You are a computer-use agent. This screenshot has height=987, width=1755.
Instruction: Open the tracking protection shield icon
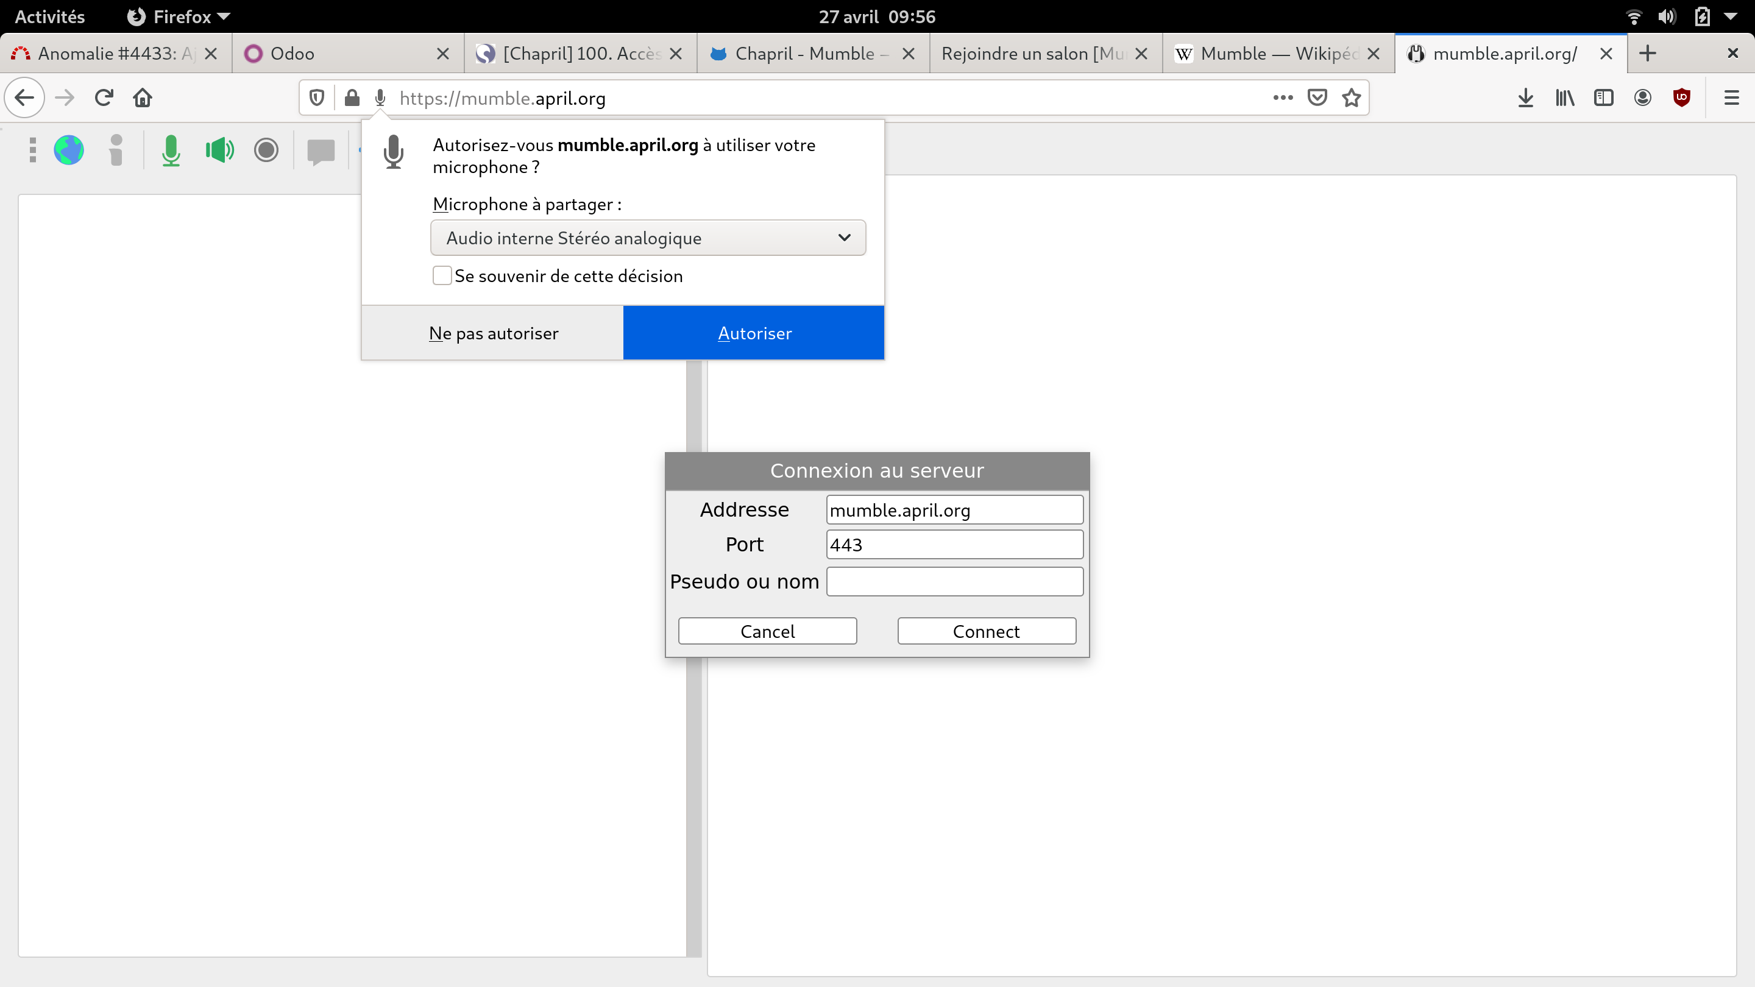tap(316, 98)
